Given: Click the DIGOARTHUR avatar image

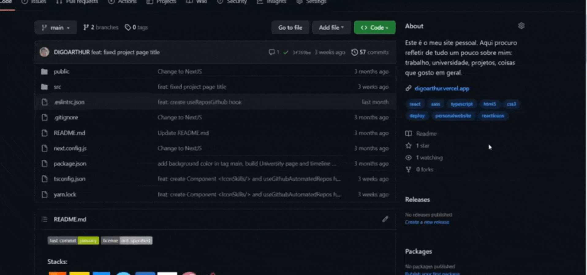Looking at the screenshot, I should [44, 52].
